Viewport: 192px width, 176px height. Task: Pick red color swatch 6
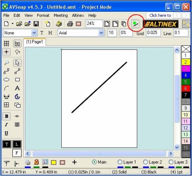(x=186, y=88)
